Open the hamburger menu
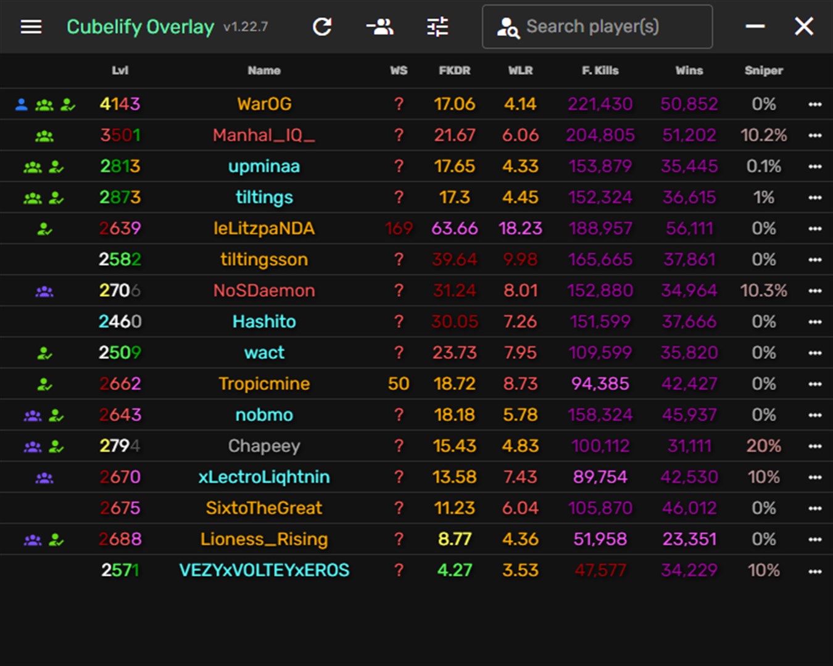The height and width of the screenshot is (666, 833). [x=31, y=27]
